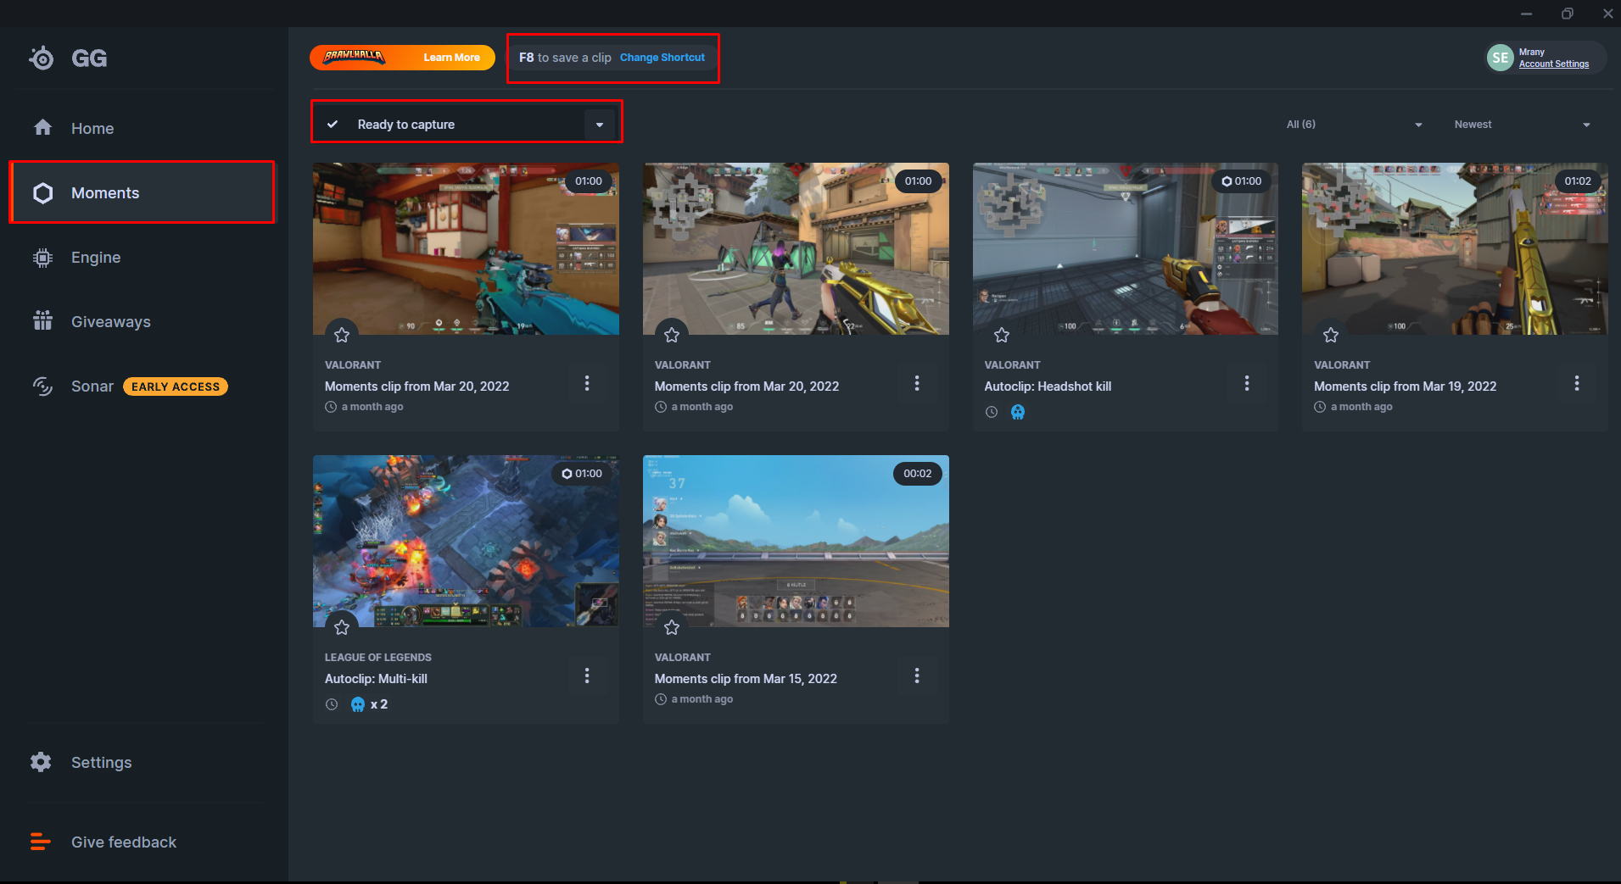The image size is (1621, 884).
Task: Click the Moments hexagon icon
Action: click(x=42, y=193)
